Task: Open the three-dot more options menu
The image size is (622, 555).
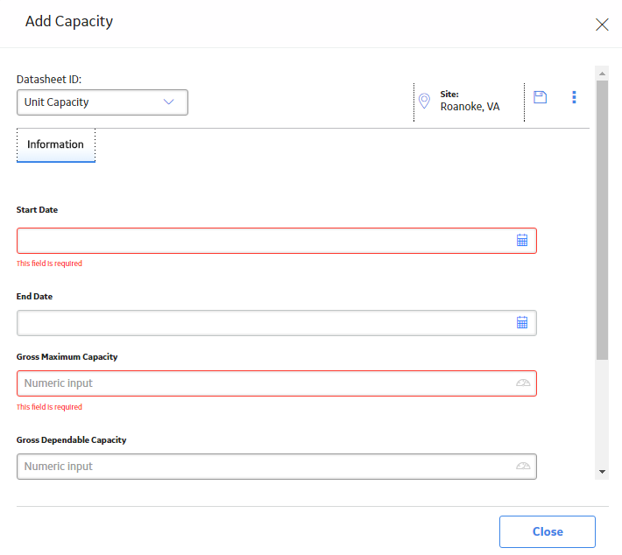Action: click(574, 97)
